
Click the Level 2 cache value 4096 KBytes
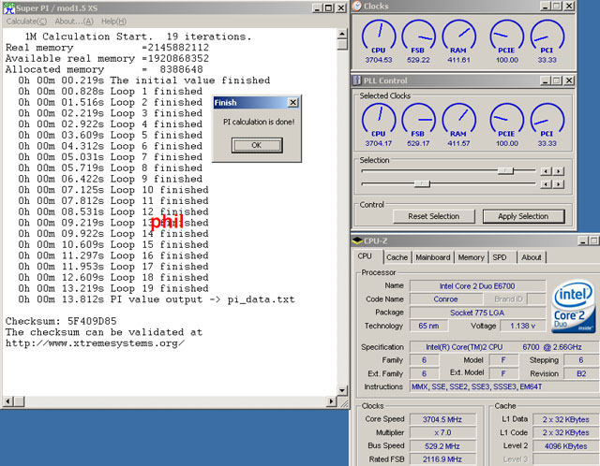click(565, 445)
